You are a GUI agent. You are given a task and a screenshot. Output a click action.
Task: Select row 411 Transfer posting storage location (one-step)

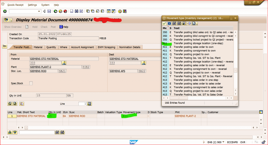click(198, 43)
